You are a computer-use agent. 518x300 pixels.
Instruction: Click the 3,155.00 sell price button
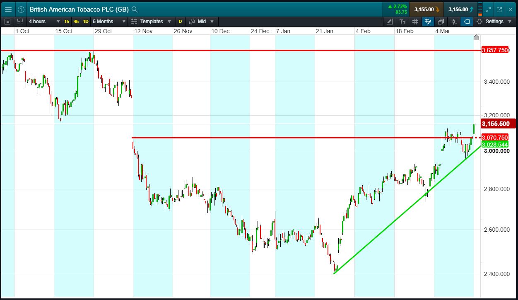(x=426, y=10)
